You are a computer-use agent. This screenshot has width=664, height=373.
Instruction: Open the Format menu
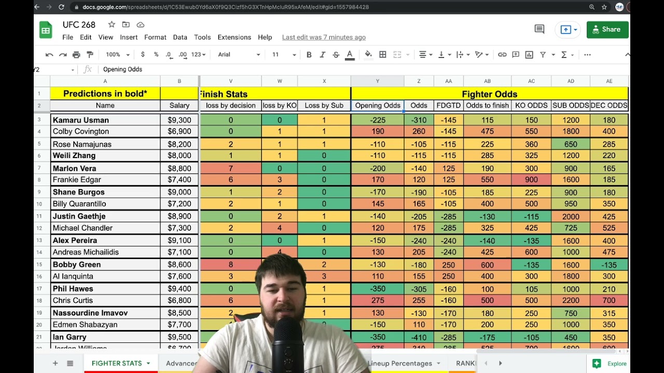point(155,37)
